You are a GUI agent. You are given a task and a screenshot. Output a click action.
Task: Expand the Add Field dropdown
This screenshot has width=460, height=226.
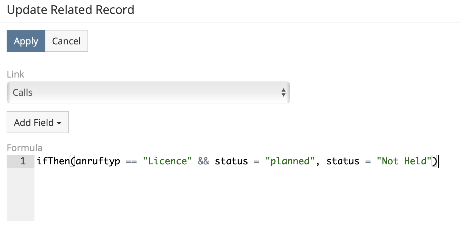[37, 123]
